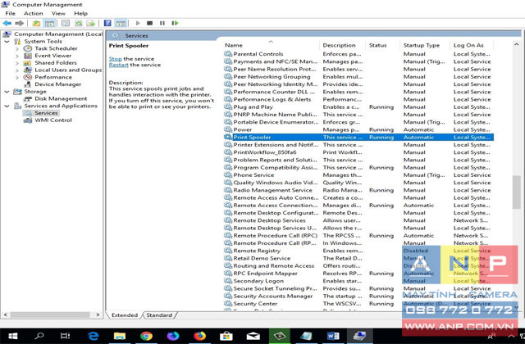The image size is (525, 344).
Task: Expand the Shared Folders node
Action: click(x=17, y=63)
